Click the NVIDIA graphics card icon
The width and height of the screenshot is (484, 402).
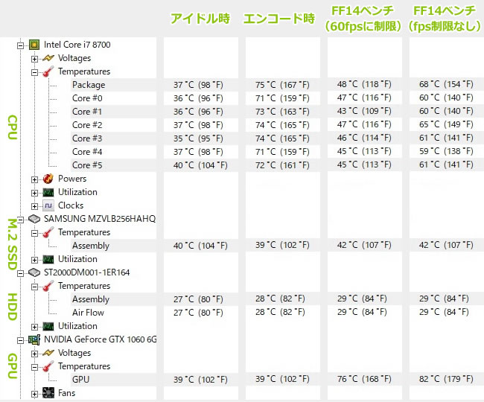click(34, 339)
